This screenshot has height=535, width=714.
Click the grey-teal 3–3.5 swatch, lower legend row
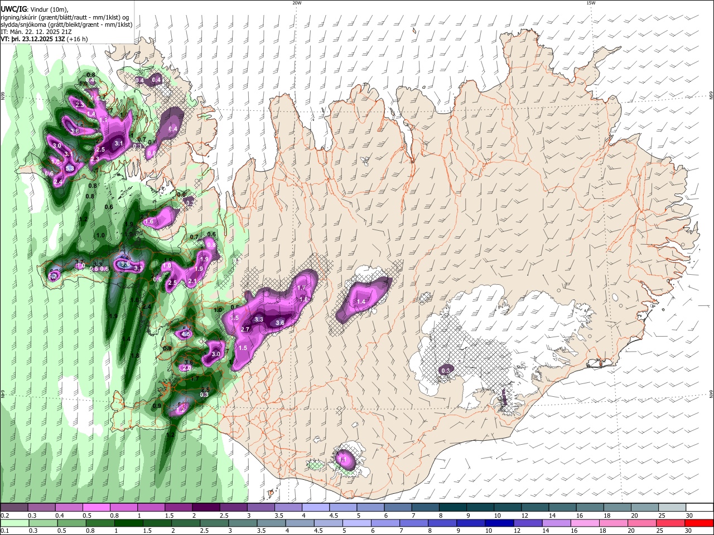click(243, 523)
